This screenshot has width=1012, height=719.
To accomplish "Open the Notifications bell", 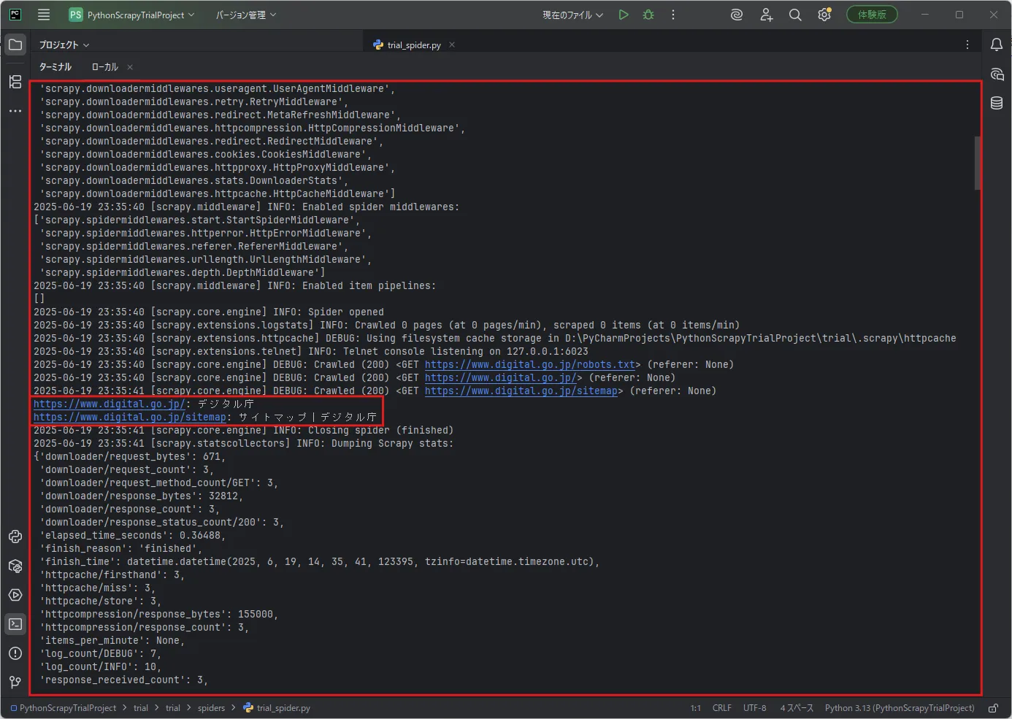I will (x=997, y=45).
